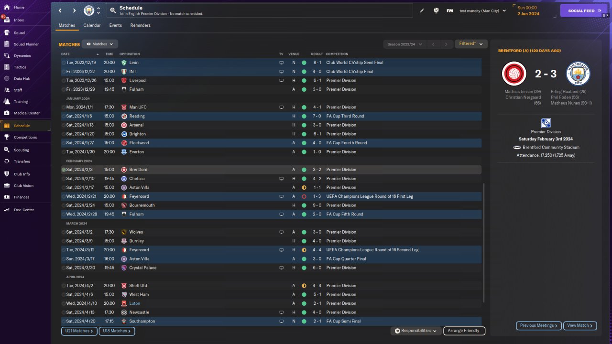Toggle the selector circle for the Brentford 2024/2/3 match
Viewport: 612px width, 344px height.
pos(64,170)
